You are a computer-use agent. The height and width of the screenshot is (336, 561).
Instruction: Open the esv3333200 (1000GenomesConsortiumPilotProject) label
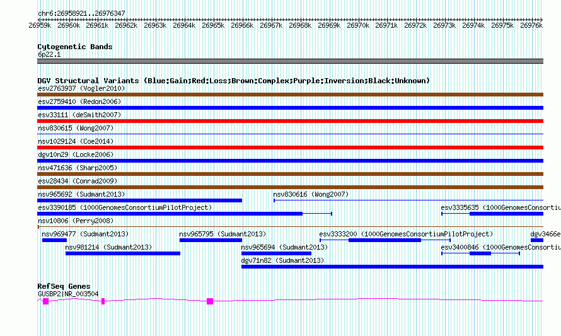[x=406, y=234]
